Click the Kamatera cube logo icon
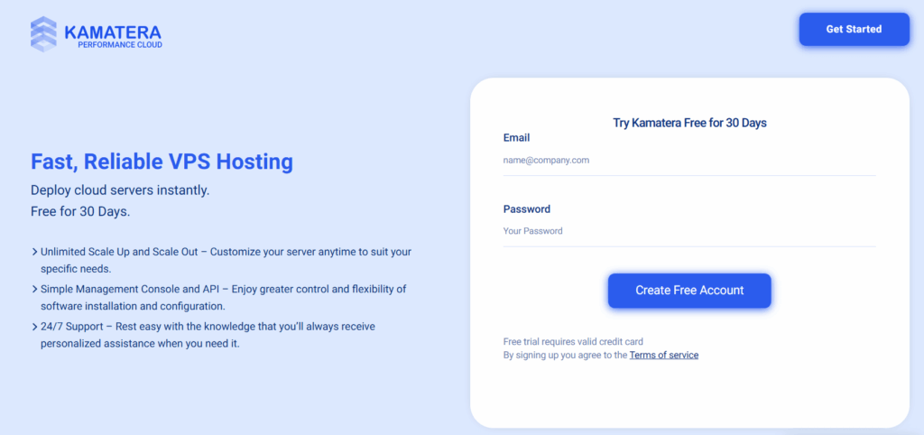This screenshot has height=435, width=924. 43,33
